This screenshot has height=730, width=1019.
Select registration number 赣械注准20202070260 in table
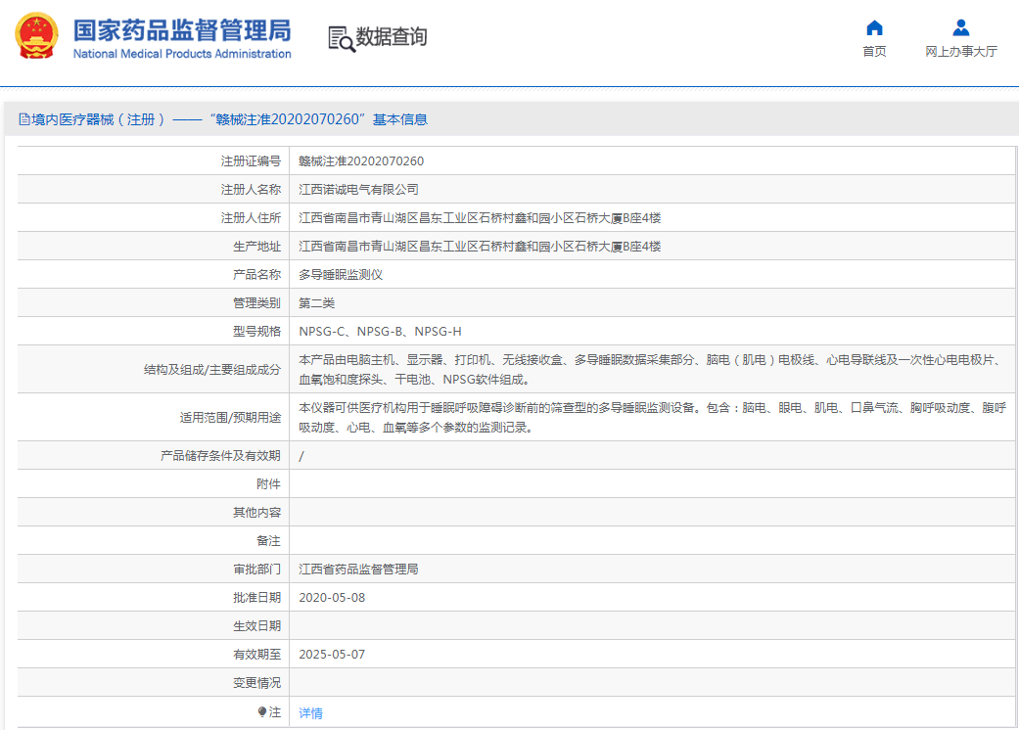point(361,161)
